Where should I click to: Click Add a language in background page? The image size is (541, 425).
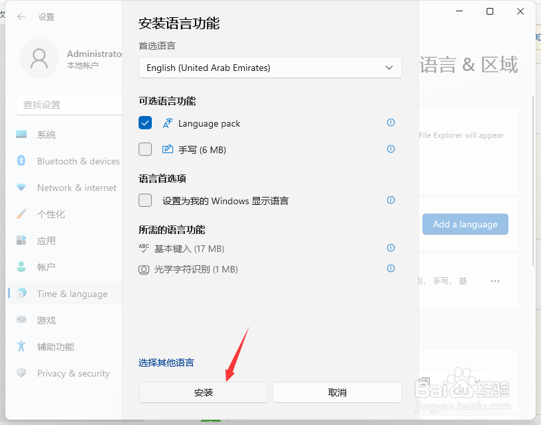tap(465, 224)
